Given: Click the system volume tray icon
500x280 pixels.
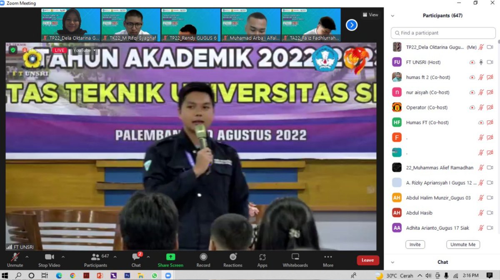Looking at the screenshot, I should pos(429,275).
